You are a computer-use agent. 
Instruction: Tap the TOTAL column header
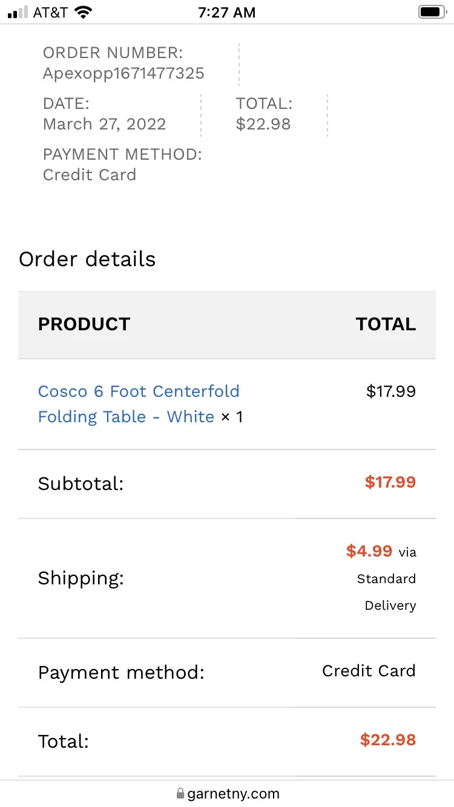click(x=386, y=324)
